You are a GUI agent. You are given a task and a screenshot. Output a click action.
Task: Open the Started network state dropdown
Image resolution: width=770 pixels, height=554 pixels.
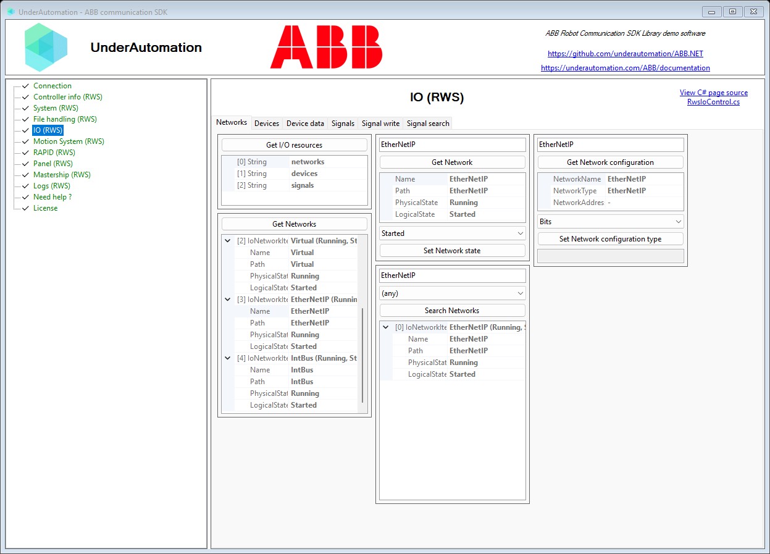(x=453, y=233)
